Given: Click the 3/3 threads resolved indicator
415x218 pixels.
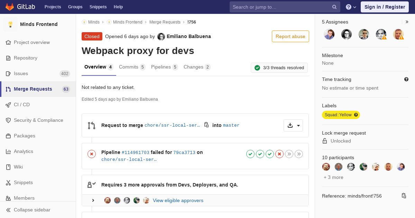Looking at the screenshot, I should (x=279, y=68).
